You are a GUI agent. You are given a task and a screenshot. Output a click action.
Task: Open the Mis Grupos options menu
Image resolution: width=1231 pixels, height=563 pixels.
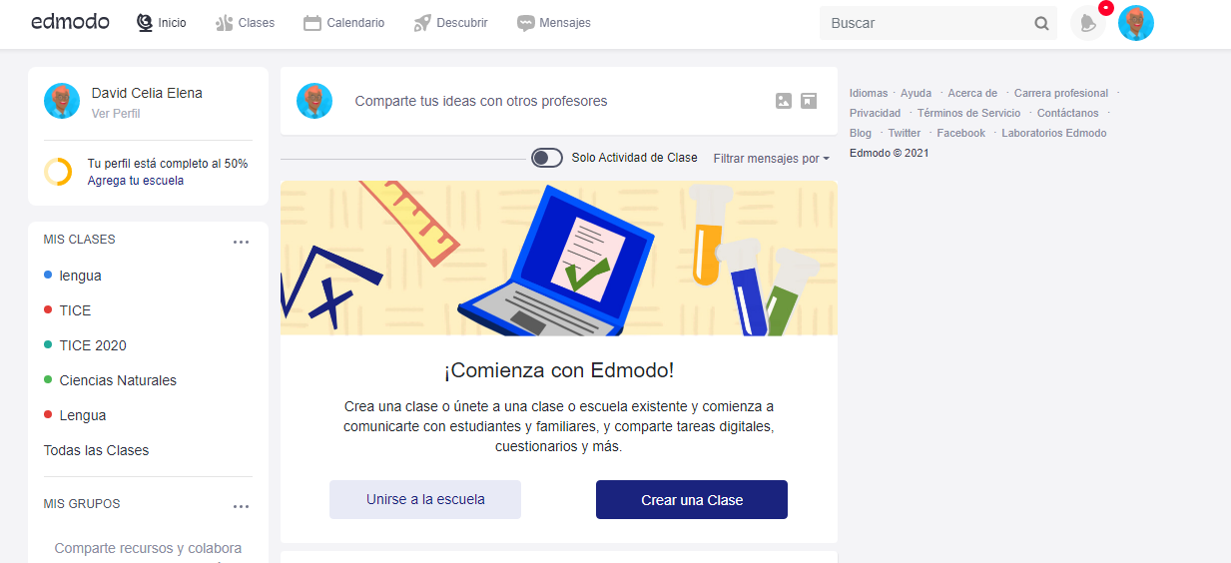[241, 506]
